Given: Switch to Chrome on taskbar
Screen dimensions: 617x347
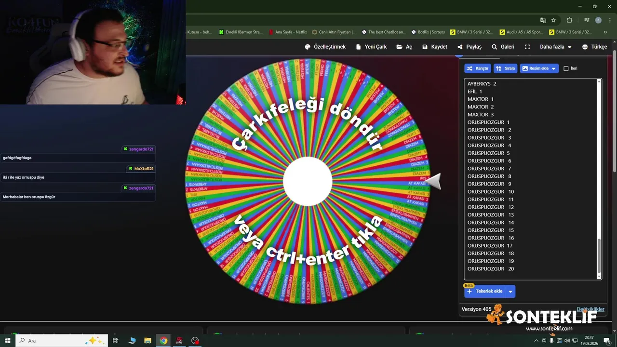Looking at the screenshot, I should 163,340.
